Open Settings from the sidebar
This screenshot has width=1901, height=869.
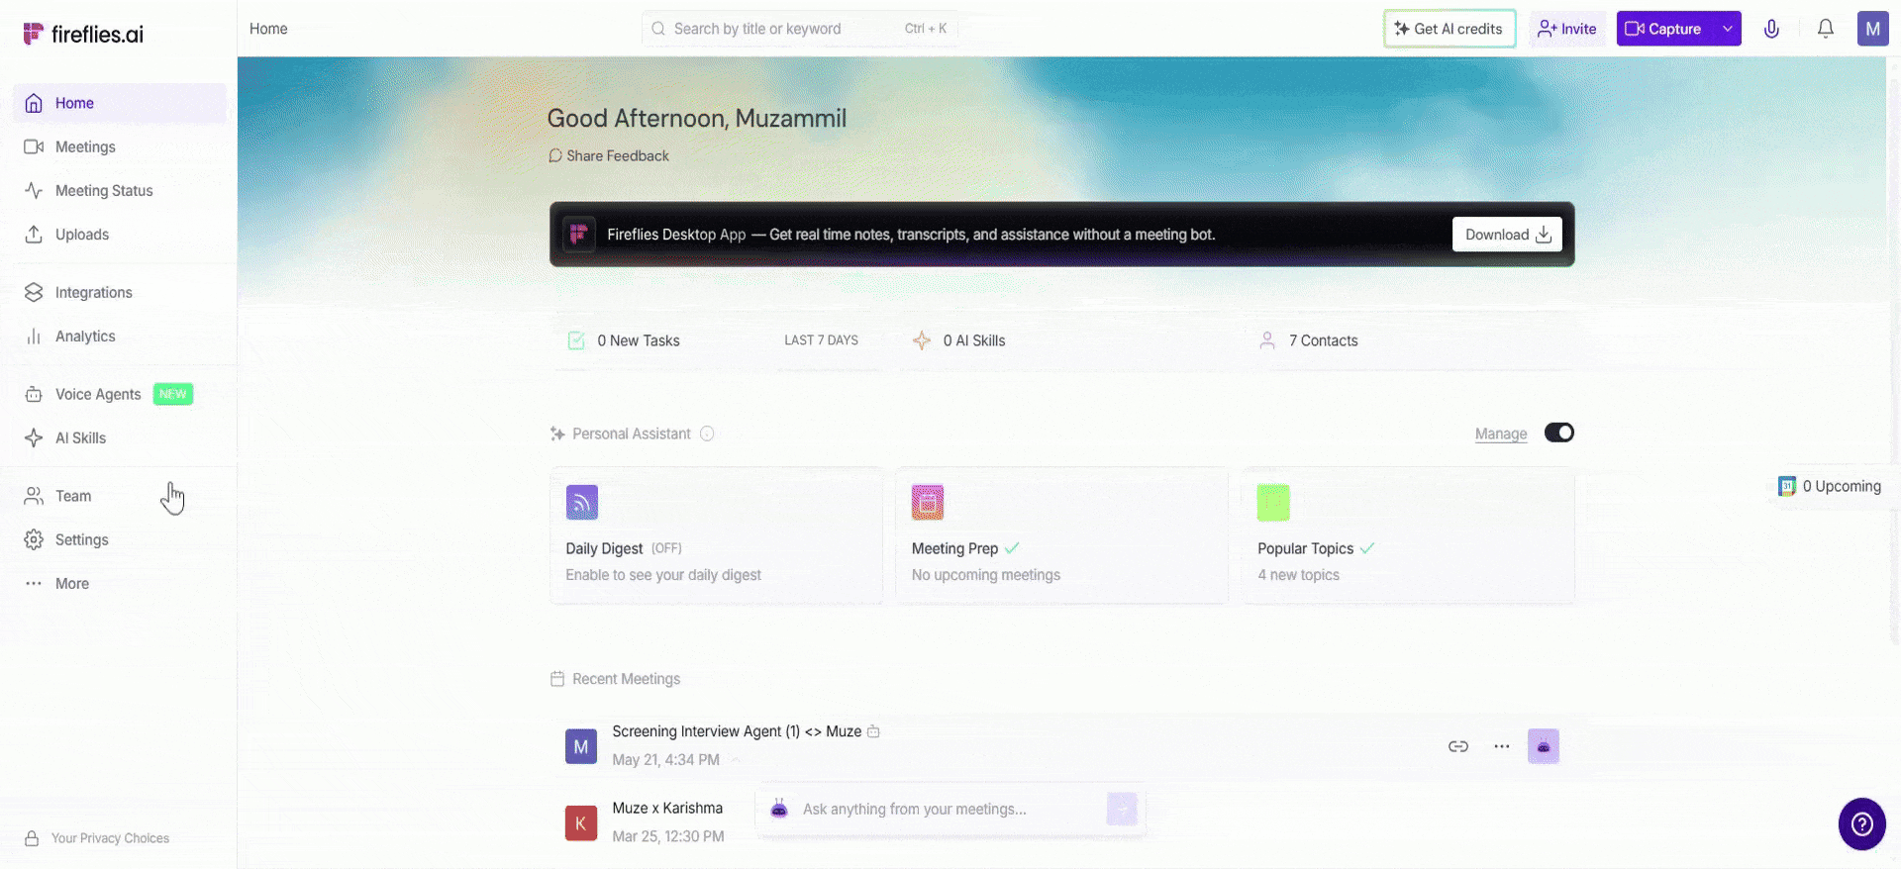click(x=119, y=539)
